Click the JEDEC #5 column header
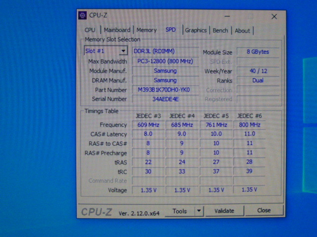This screenshot has height=237, width=317. click(216, 116)
